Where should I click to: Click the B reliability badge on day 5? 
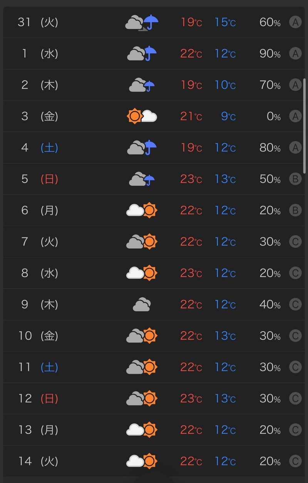[295, 179]
